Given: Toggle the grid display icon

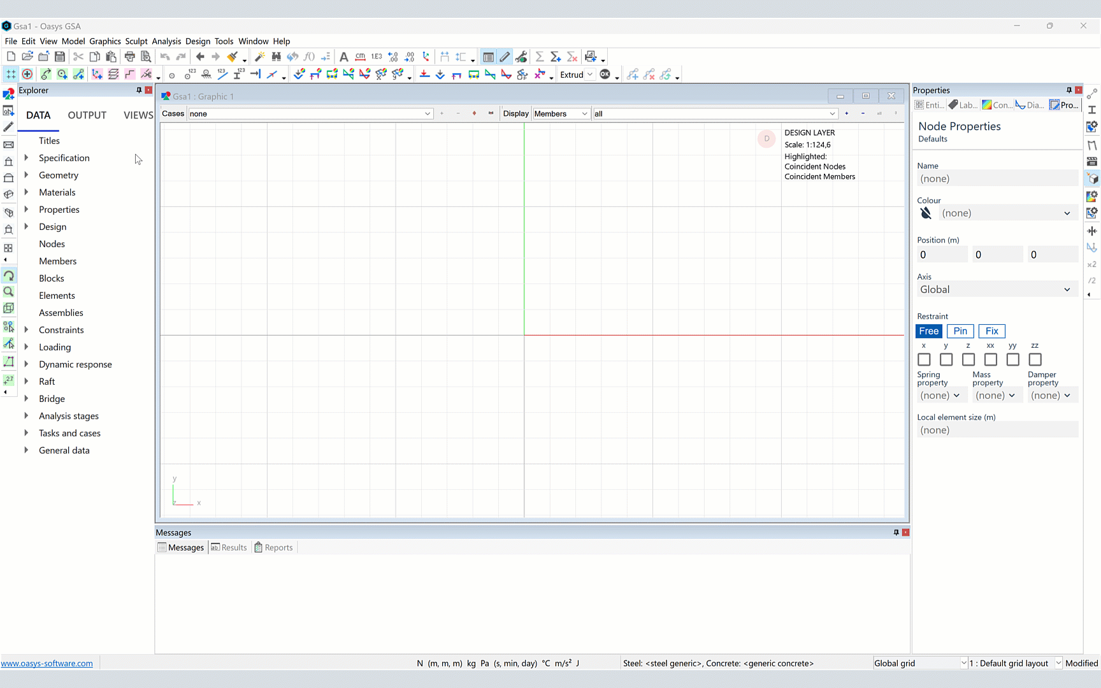Looking at the screenshot, I should point(11,75).
